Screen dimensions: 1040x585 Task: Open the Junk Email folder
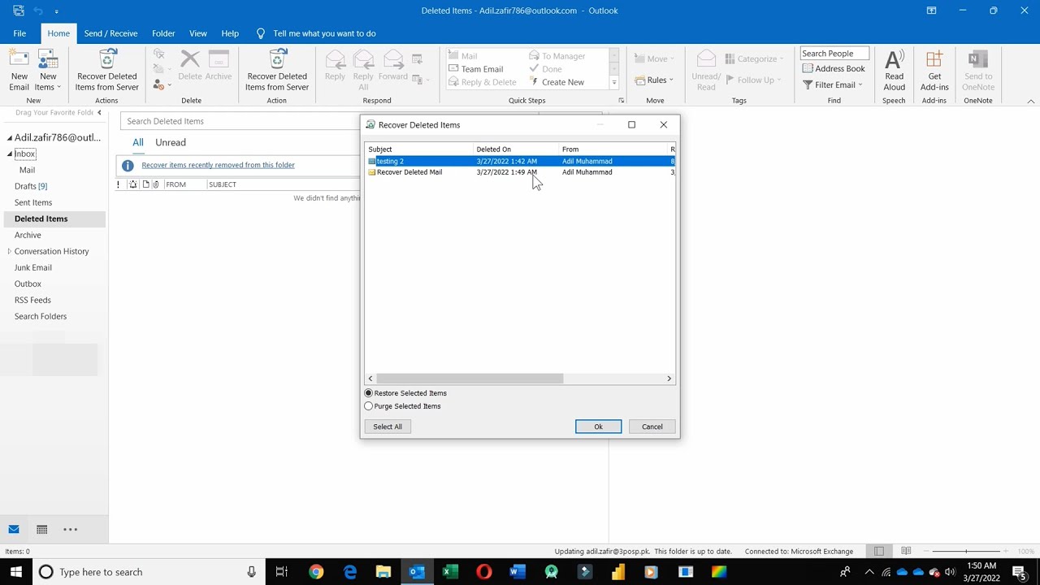click(x=33, y=267)
